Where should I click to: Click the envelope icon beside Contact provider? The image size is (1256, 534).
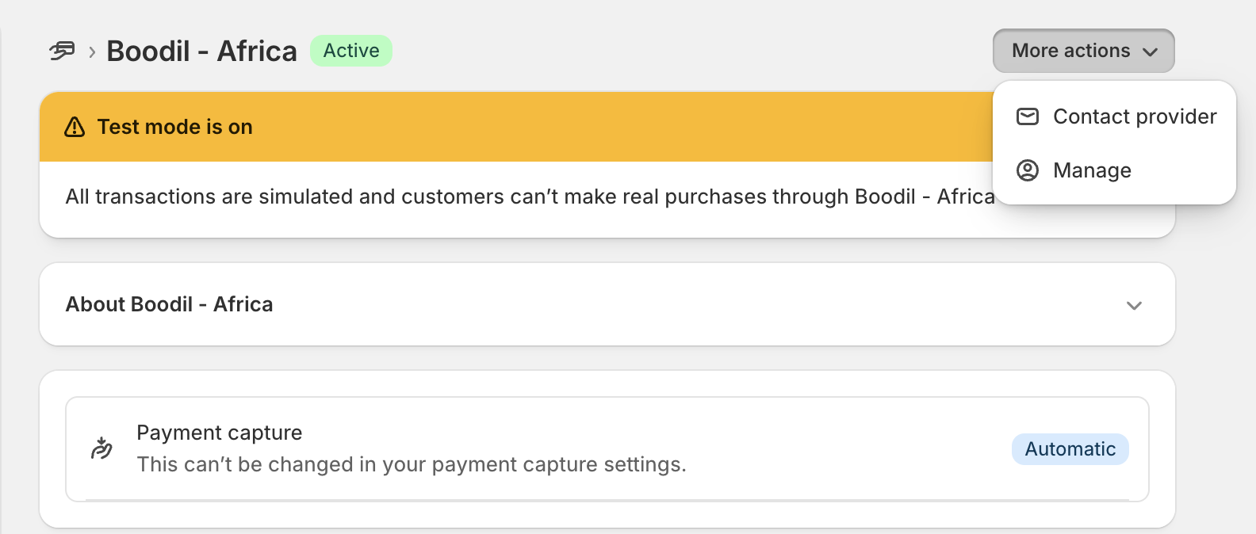tap(1028, 116)
